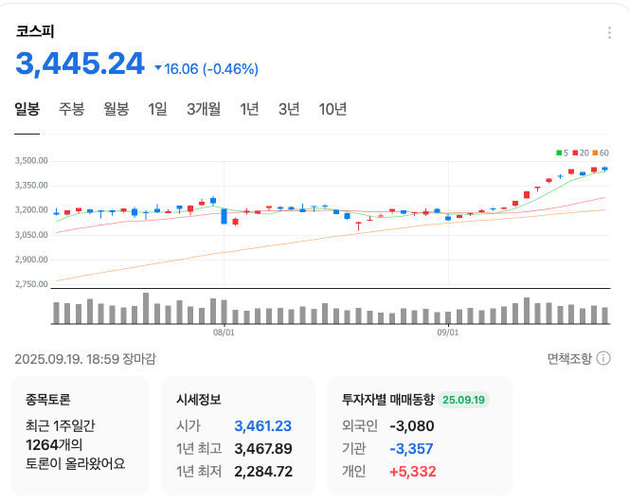Click the blue down-triangle change indicator
Image resolution: width=629 pixels, height=504 pixels.
pos(158,68)
